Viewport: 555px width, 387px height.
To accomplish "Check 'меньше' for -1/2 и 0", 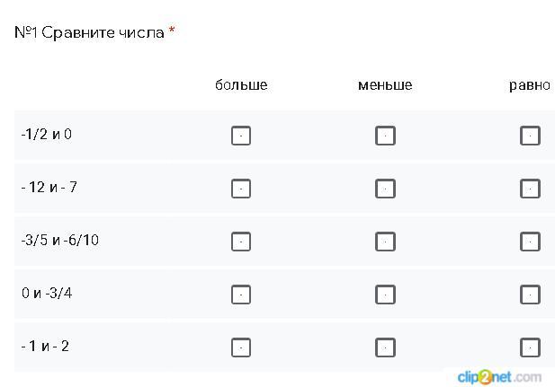I will (385, 136).
